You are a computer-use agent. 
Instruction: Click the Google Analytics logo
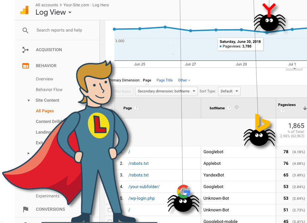click(24, 10)
